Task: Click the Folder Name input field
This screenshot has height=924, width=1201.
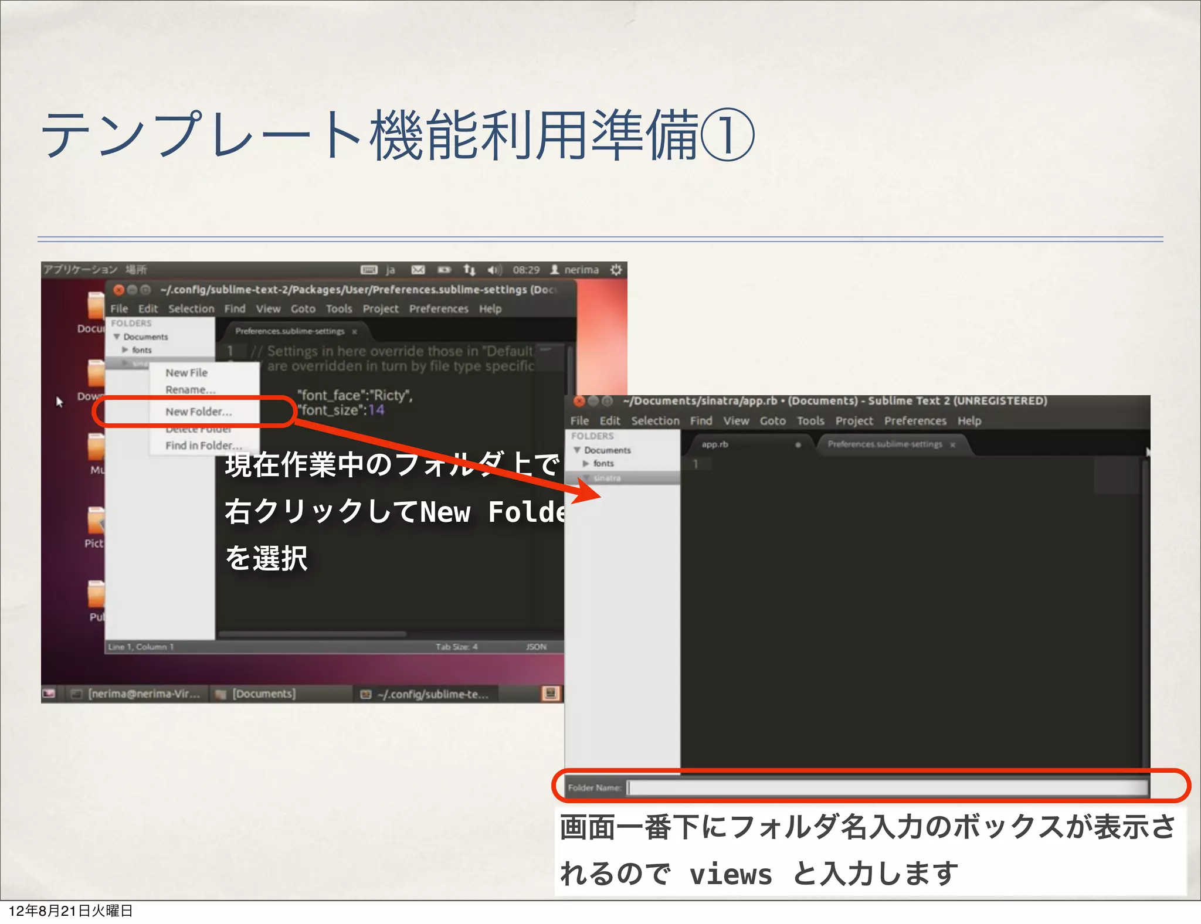Action: point(887,787)
